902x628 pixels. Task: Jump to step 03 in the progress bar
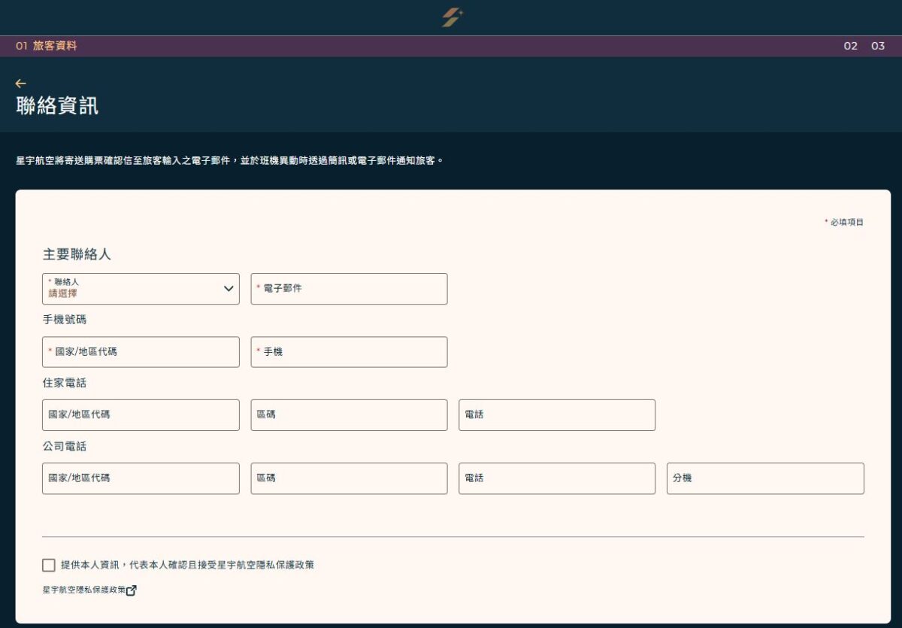[878, 46]
